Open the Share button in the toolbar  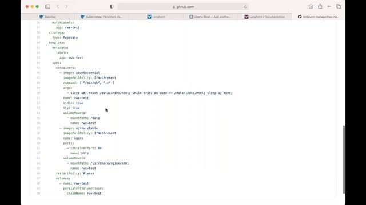point(320,6)
